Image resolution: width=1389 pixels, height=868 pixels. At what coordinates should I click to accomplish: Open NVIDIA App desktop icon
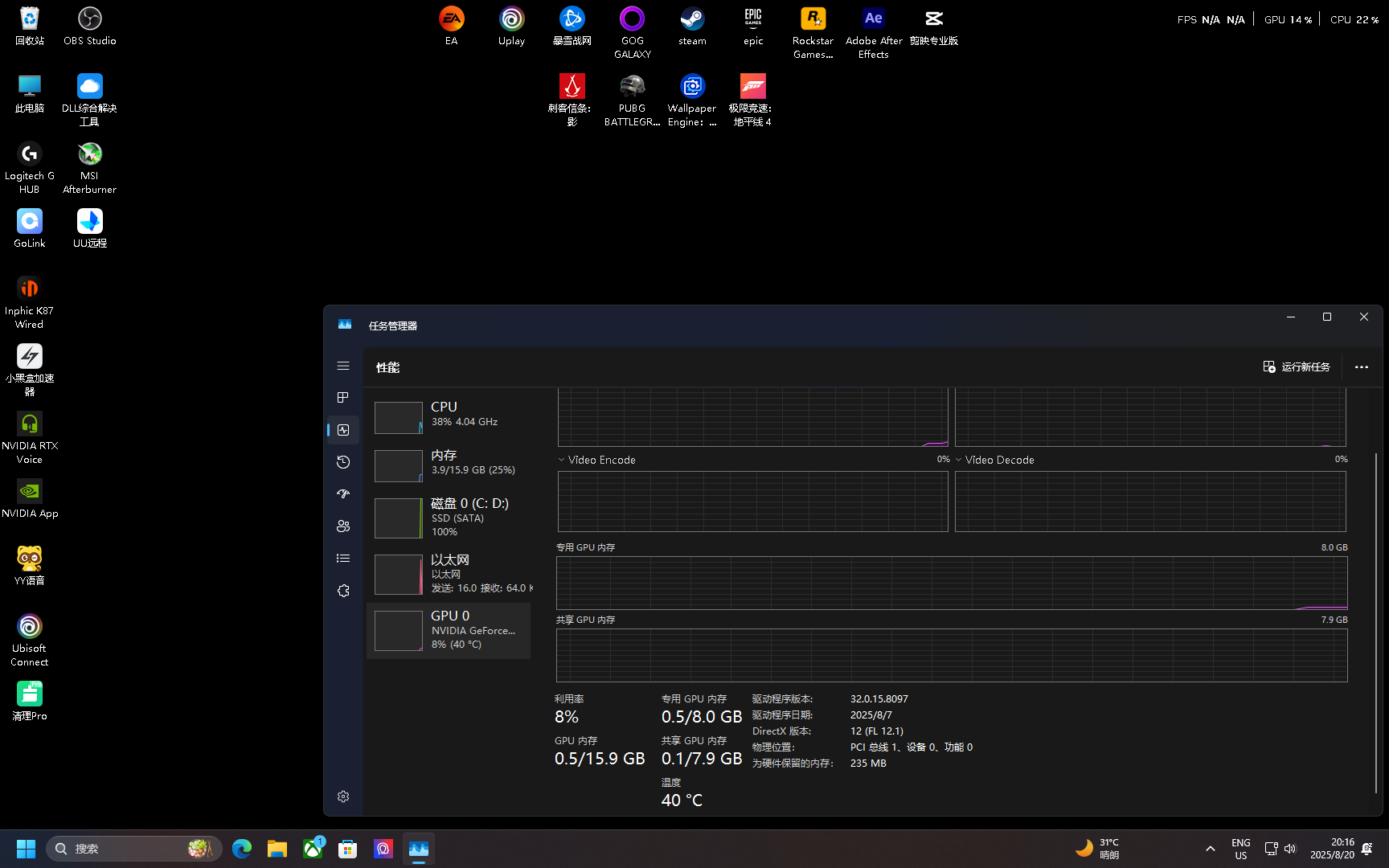click(30, 498)
